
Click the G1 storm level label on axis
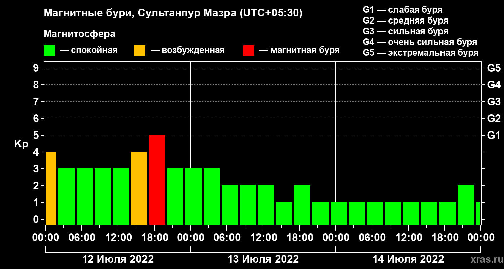coord(494,135)
